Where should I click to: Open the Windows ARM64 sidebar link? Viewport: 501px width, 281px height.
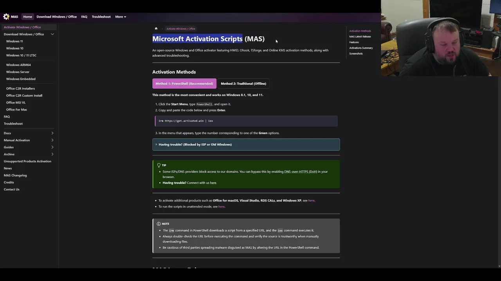tap(18, 65)
